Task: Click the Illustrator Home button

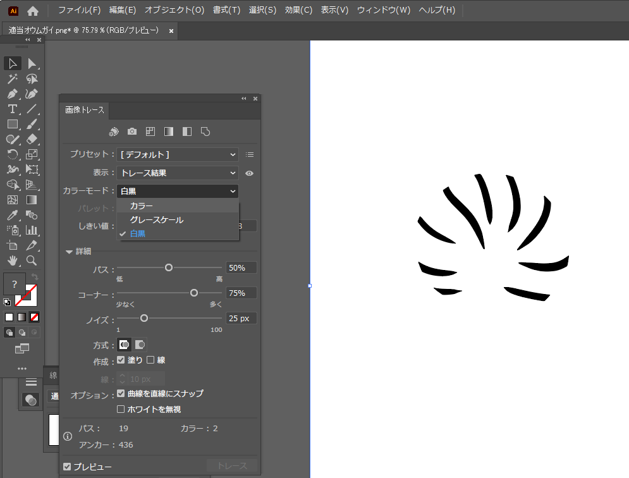Action: pos(33,10)
